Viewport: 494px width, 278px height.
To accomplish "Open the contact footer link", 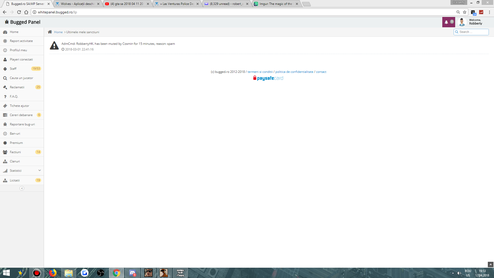I will [x=321, y=72].
